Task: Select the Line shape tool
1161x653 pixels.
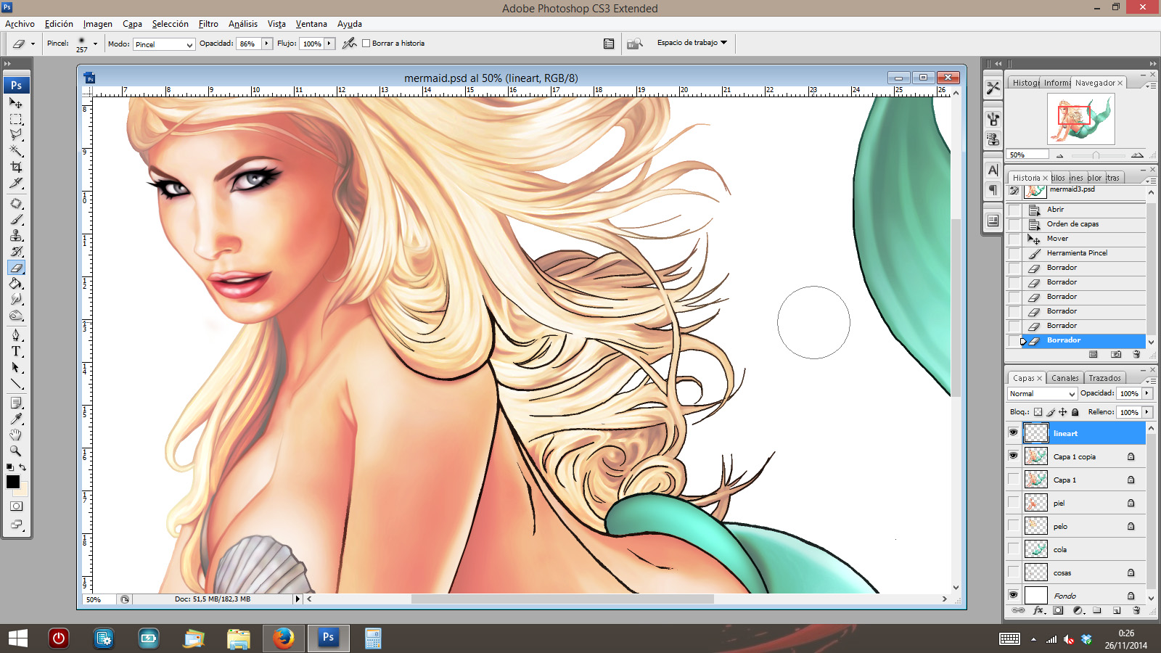Action: (x=16, y=384)
